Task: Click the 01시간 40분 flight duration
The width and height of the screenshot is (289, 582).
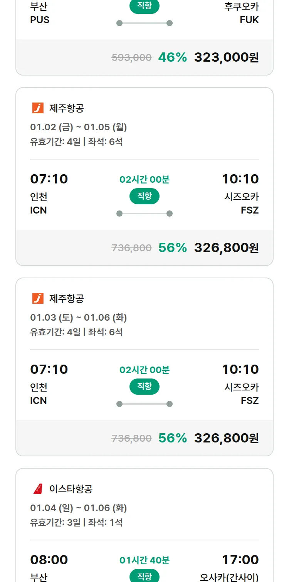Action: [144, 560]
